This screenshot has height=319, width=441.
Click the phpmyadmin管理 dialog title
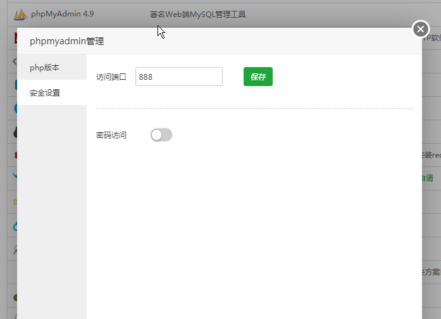click(67, 41)
